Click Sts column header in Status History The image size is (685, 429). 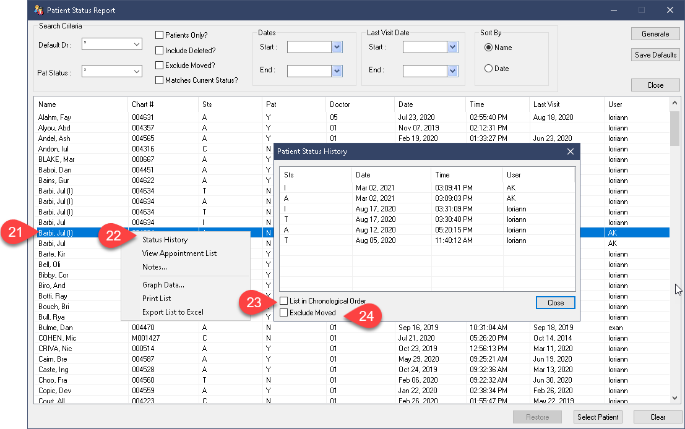point(316,174)
